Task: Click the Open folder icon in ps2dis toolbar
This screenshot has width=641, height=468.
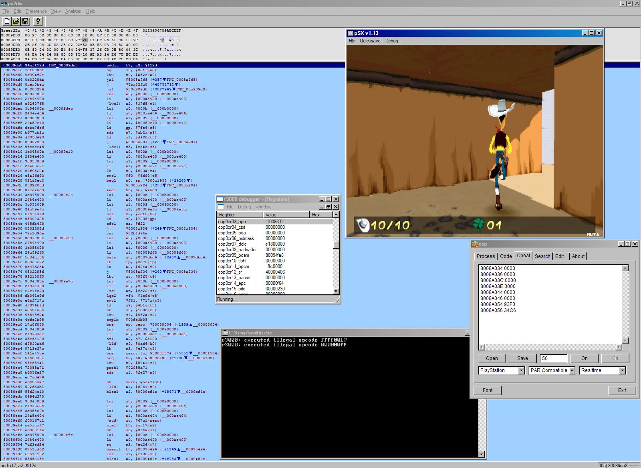Action: pos(16,21)
